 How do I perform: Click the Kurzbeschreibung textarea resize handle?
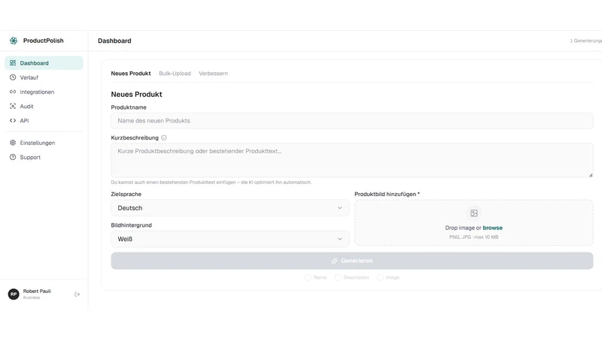click(x=591, y=175)
